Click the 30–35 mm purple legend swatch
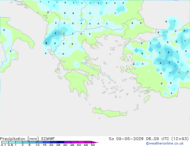This screenshot has width=190, height=146. (67, 142)
